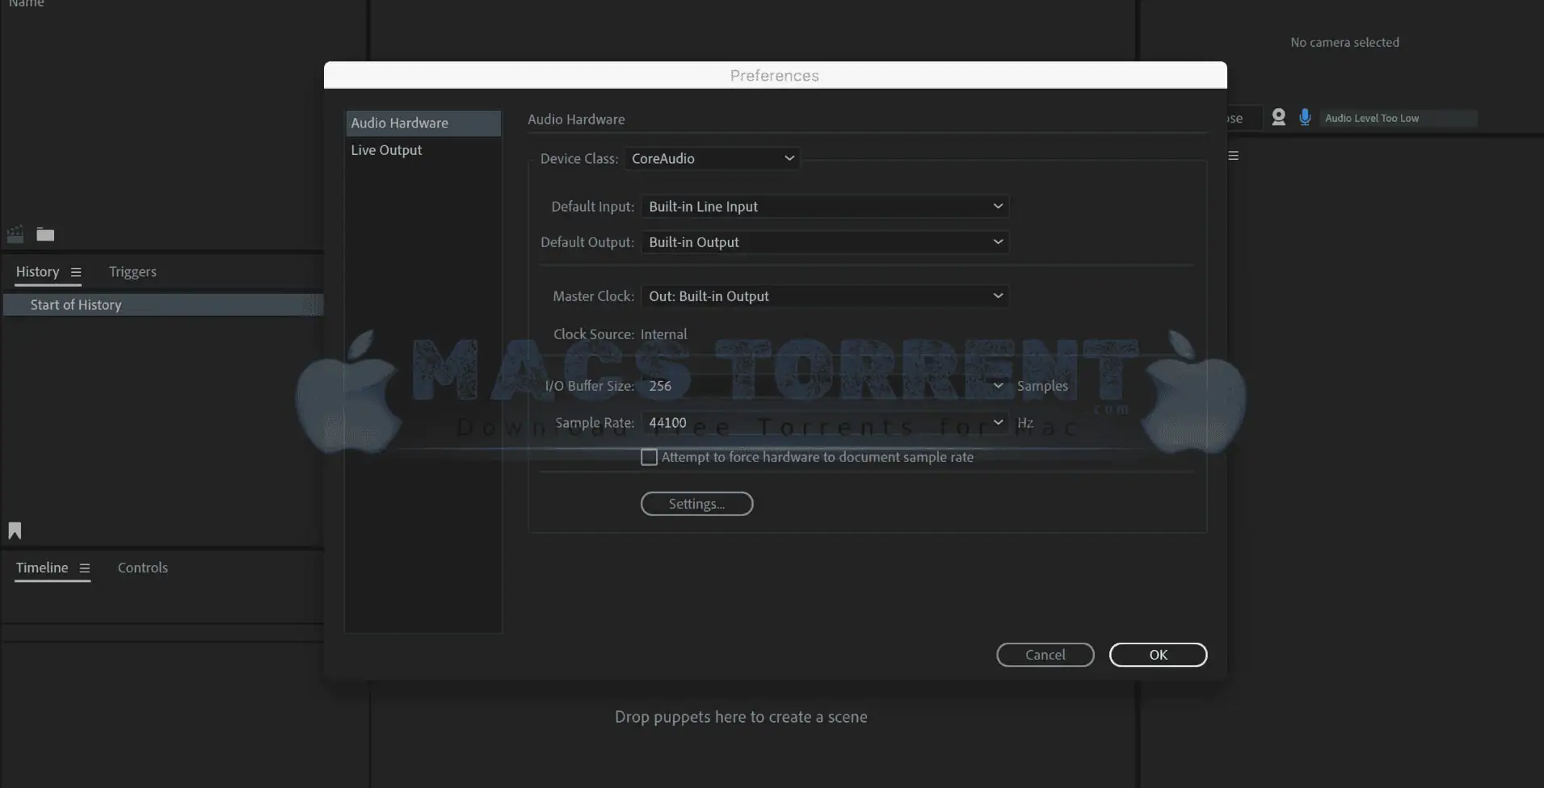Screen dimensions: 1544x788
Task: Toggle the webcam camera input icon
Action: point(1278,118)
